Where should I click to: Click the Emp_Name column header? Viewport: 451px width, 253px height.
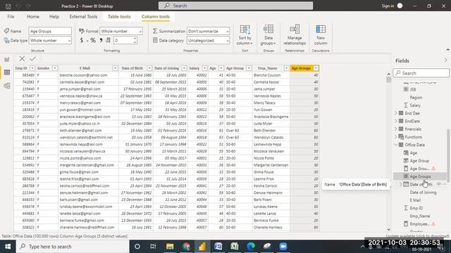pyautogui.click(x=268, y=68)
